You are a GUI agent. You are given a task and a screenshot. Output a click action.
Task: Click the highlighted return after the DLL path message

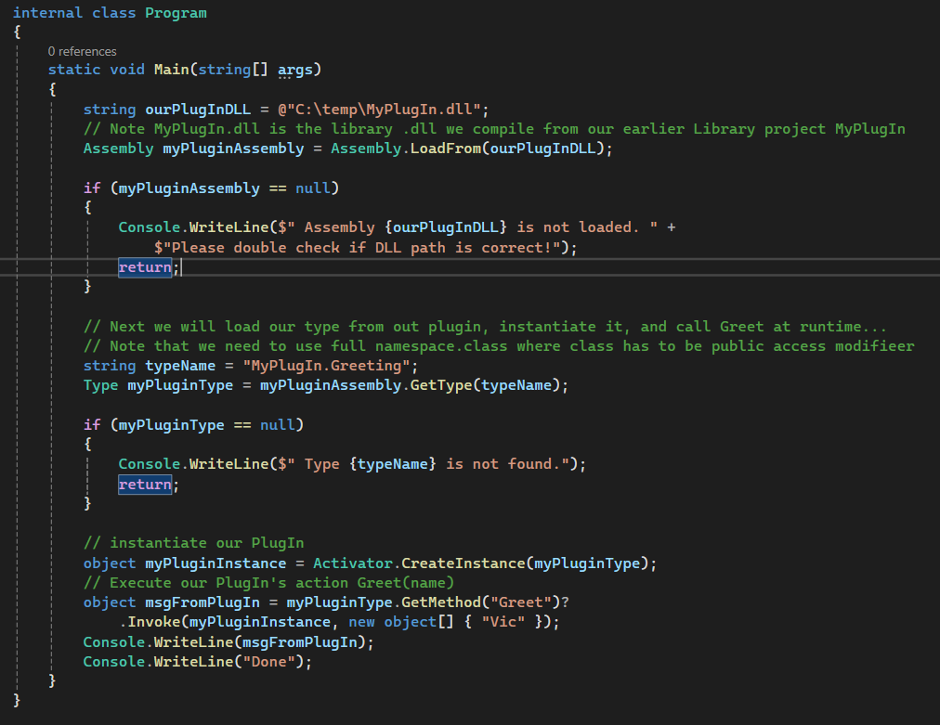[x=145, y=267]
